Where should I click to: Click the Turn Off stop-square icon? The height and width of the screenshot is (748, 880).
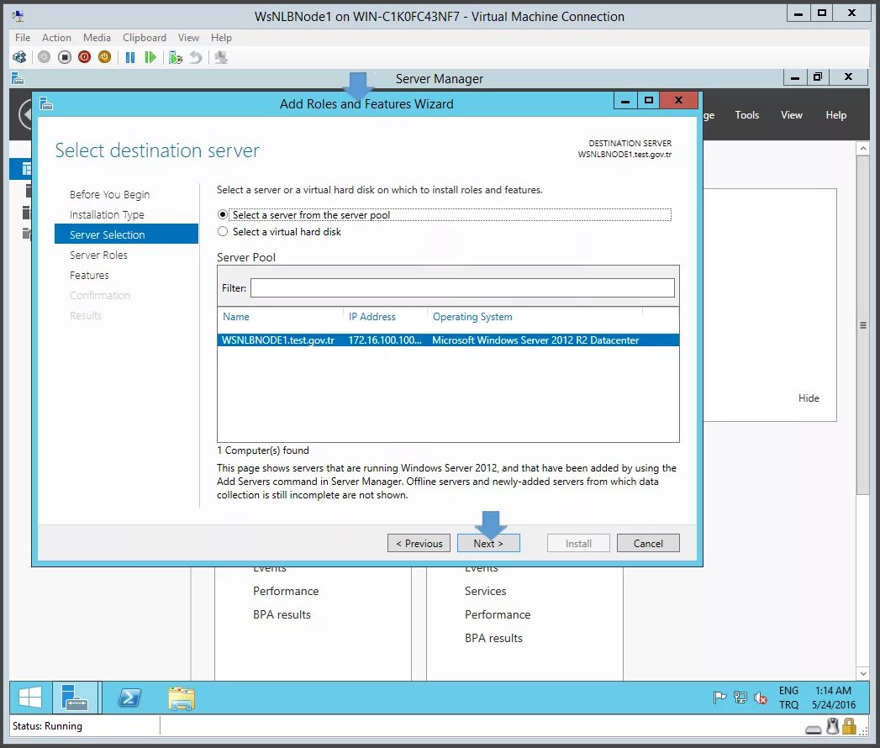pyautogui.click(x=65, y=57)
